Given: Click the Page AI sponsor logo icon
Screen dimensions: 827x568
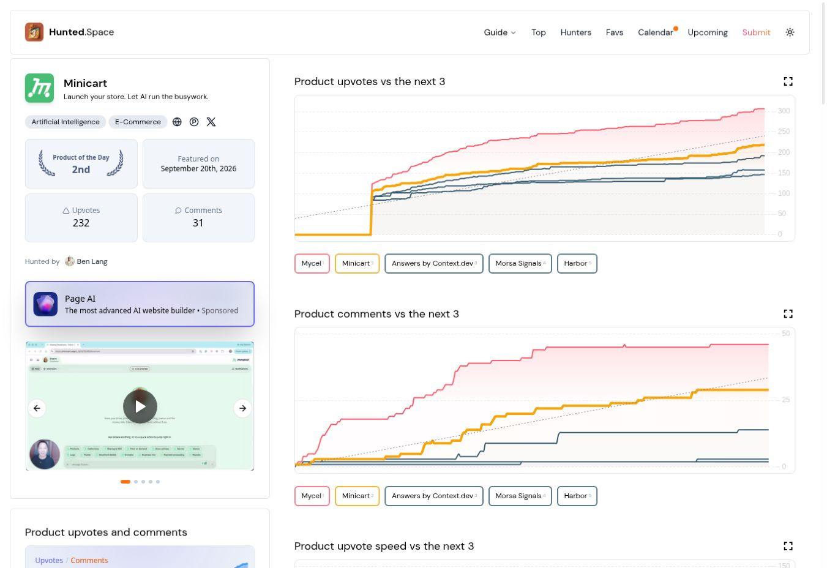Looking at the screenshot, I should click(45, 304).
